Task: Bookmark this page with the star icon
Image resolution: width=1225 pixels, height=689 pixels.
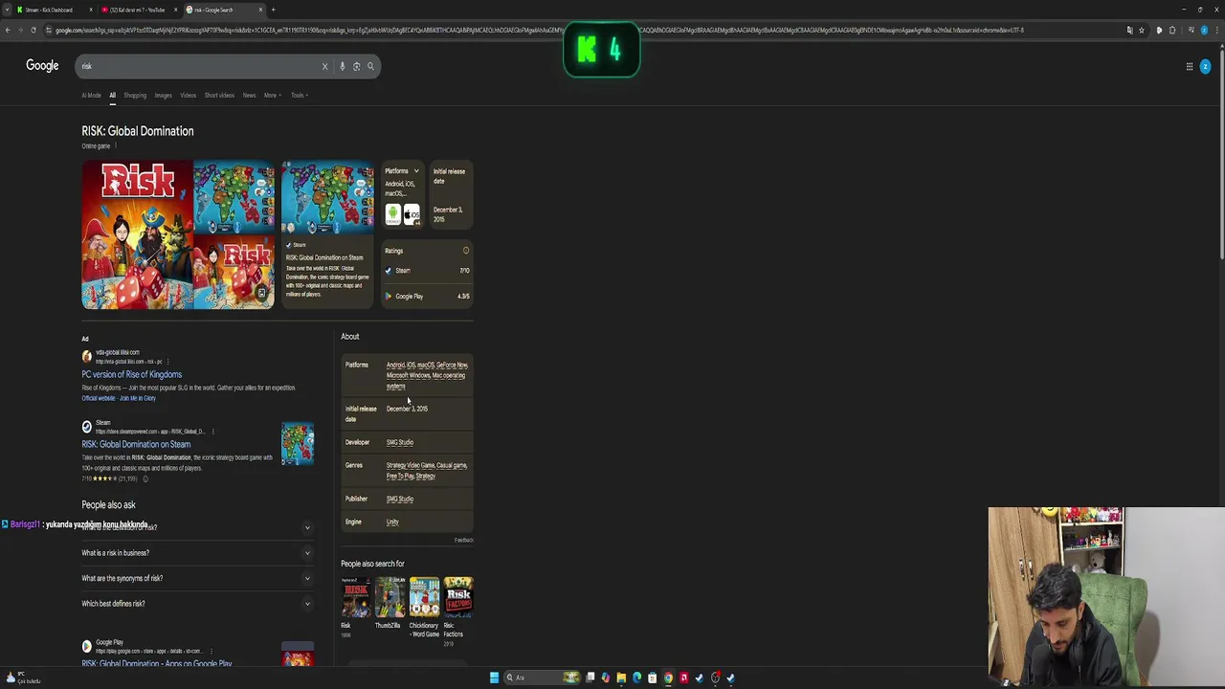Action: pyautogui.click(x=1141, y=30)
